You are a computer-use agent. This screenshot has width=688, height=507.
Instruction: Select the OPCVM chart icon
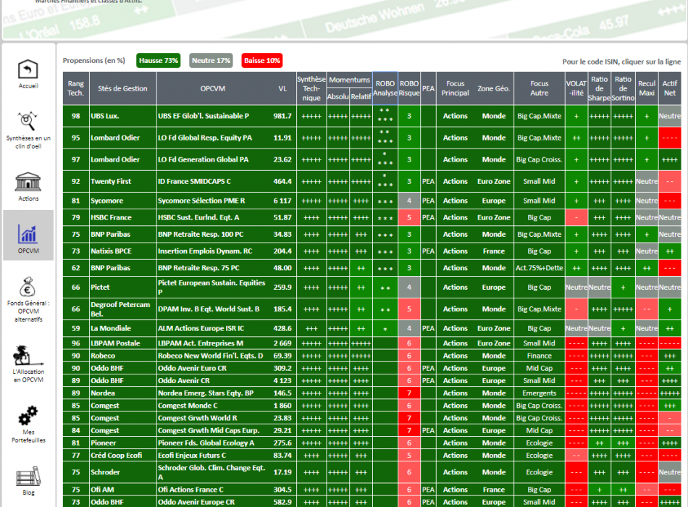[28, 234]
